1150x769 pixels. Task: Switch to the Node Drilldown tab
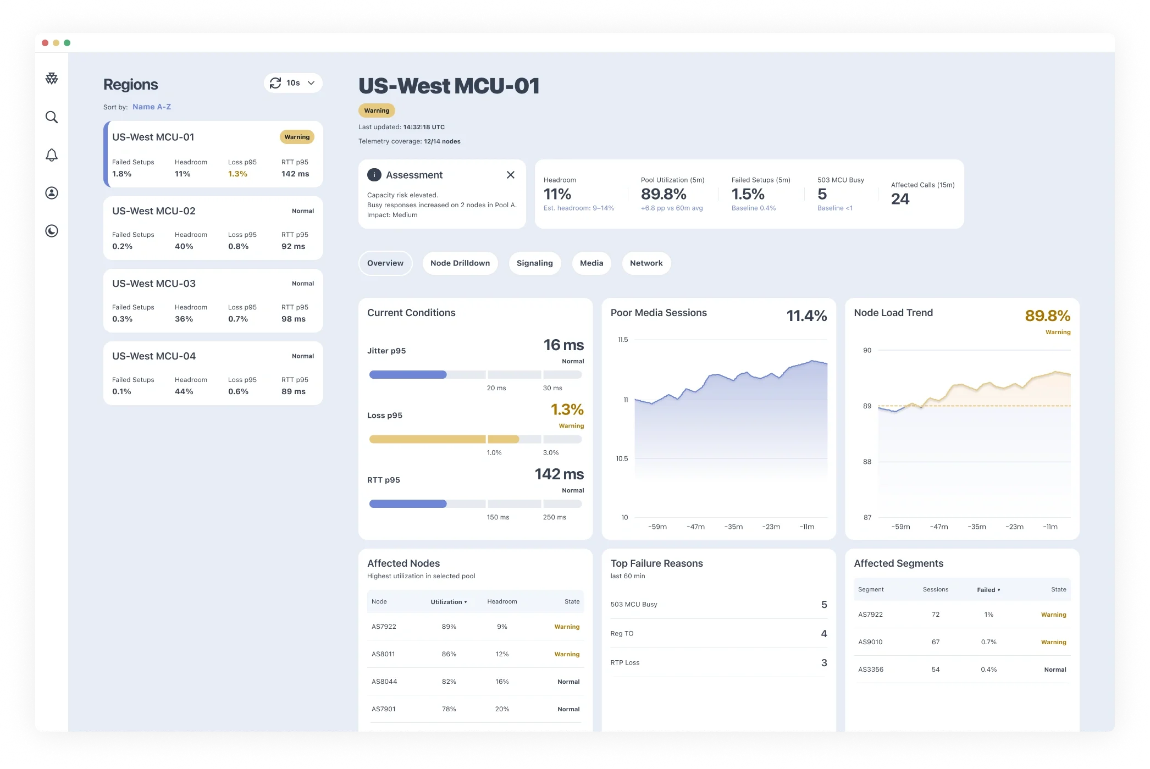460,263
